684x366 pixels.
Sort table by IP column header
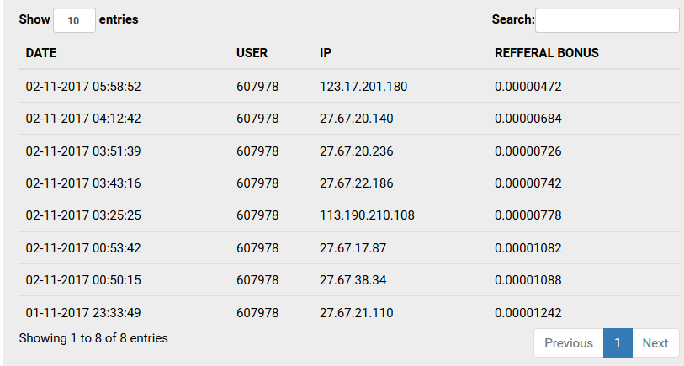pyautogui.click(x=326, y=53)
